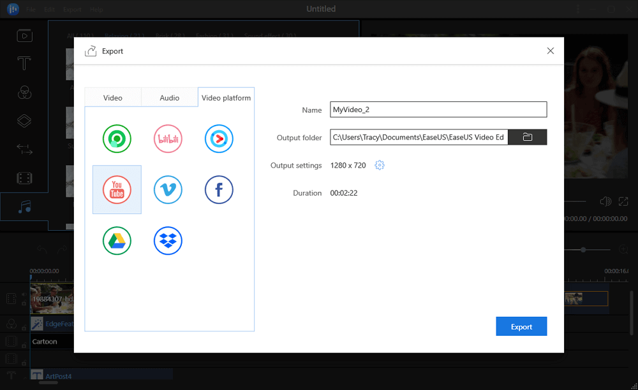Click the blue Export button
This screenshot has width=638, height=390.
[521, 326]
